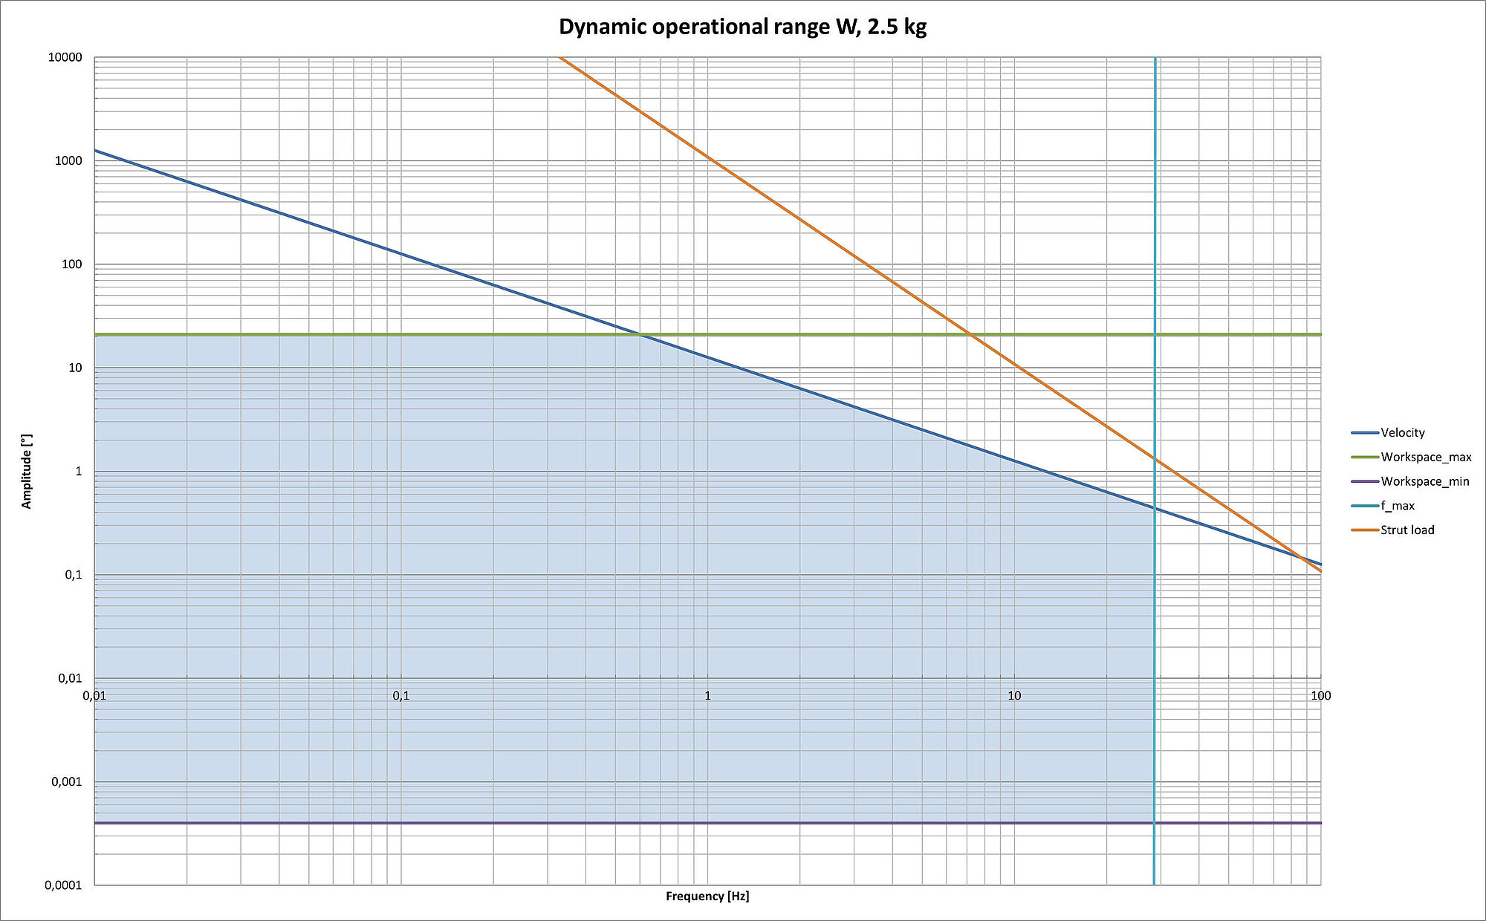Select the Velocity legend entry

tap(1402, 433)
